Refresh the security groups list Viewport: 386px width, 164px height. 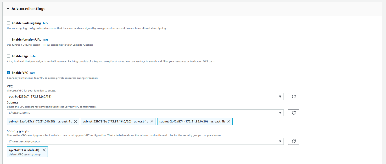293,141
